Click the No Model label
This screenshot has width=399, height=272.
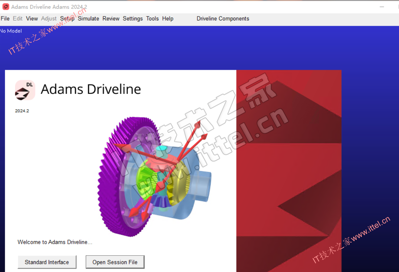tap(11, 31)
